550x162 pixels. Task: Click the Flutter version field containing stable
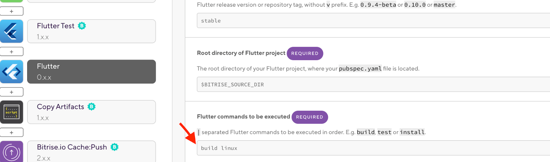373,21
